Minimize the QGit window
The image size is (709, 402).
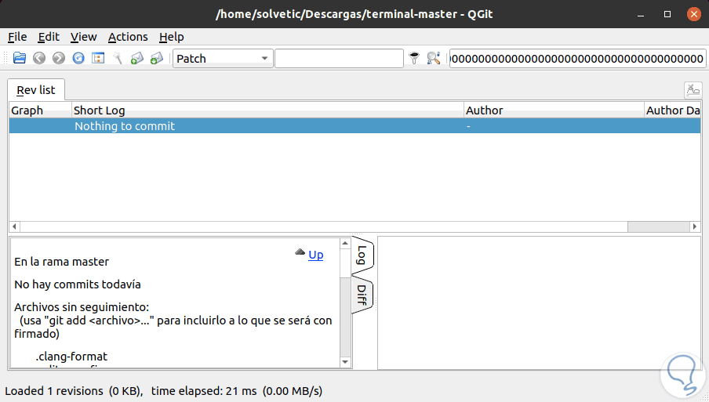pyautogui.click(x=641, y=14)
